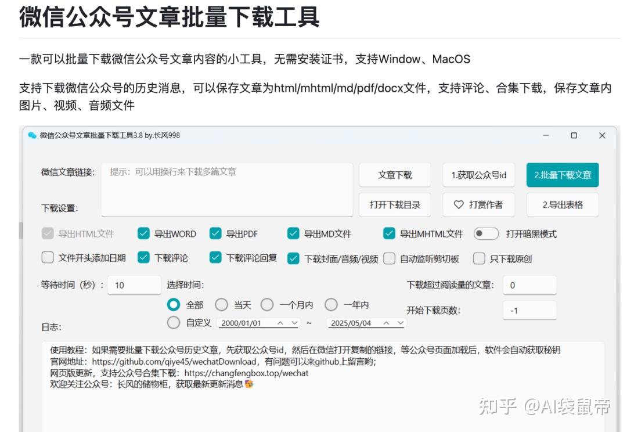The height and width of the screenshot is (432, 627).
Task: Focus the 微信文章链接 text box
Action: pos(227,190)
